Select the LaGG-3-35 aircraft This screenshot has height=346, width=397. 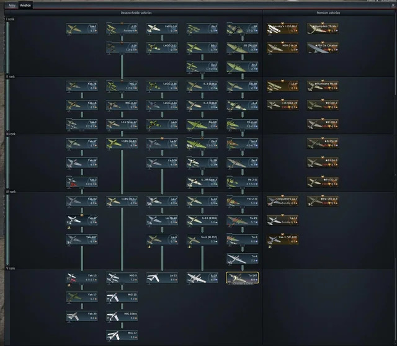click(x=163, y=86)
